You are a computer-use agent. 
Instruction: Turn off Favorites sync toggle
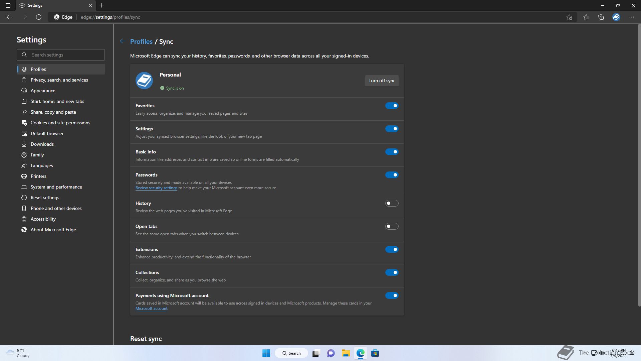click(392, 106)
